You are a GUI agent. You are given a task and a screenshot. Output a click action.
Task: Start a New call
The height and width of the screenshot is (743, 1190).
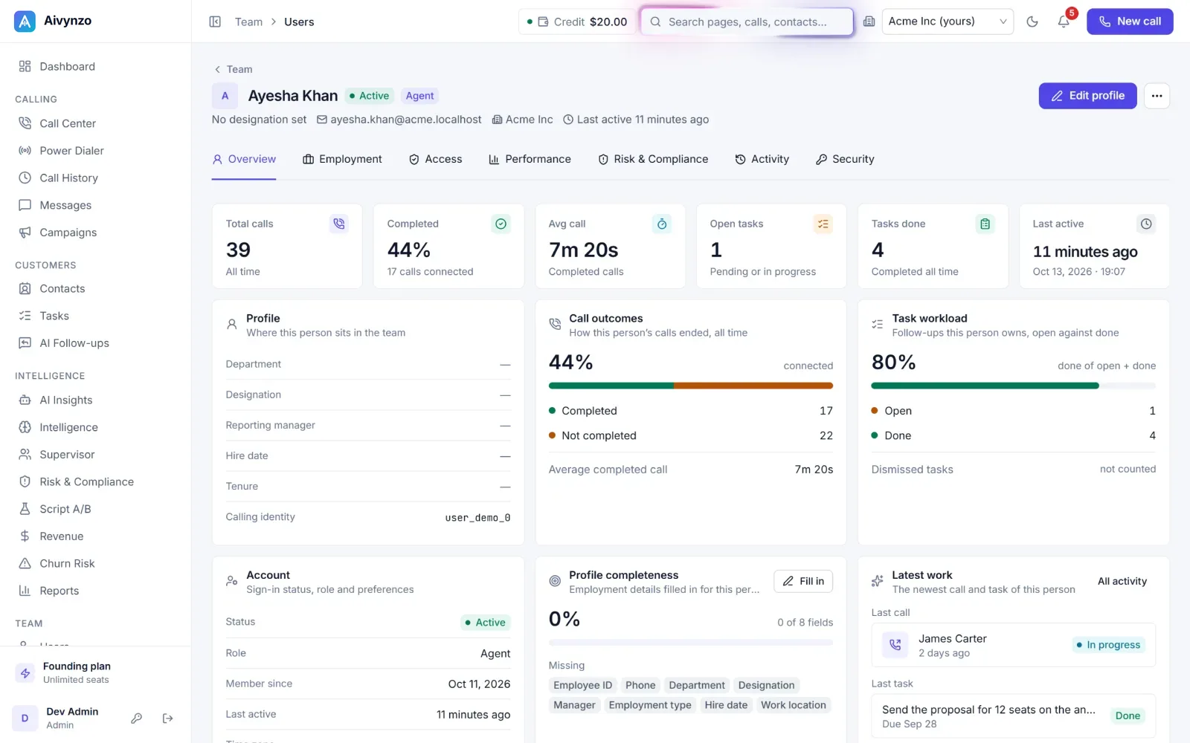click(1130, 22)
